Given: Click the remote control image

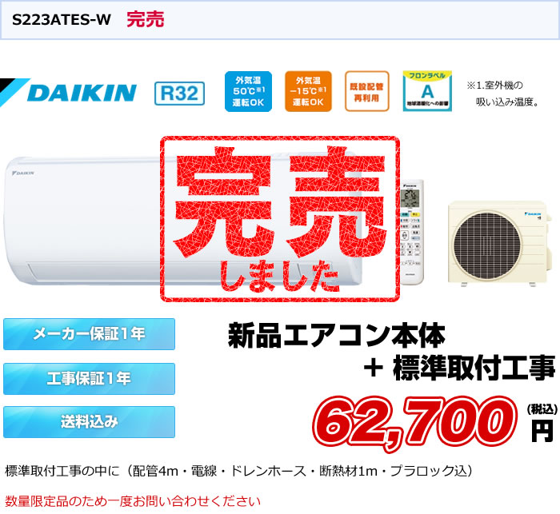Looking at the screenshot, I should (411, 232).
